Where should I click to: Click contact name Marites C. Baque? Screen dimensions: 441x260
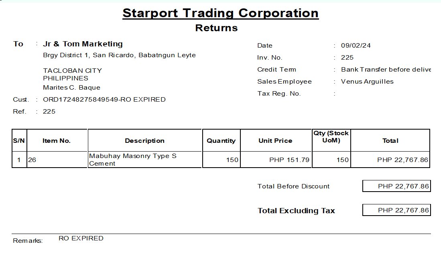pyautogui.click(x=71, y=88)
